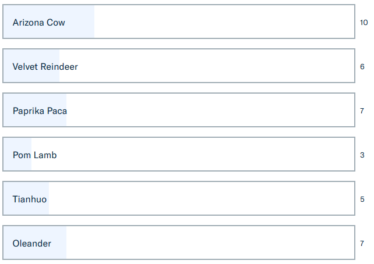Select the Arizona Cow poll option

(178, 22)
